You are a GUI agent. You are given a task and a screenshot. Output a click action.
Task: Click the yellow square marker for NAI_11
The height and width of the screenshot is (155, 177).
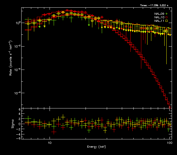pyautogui.click(x=167, y=21)
